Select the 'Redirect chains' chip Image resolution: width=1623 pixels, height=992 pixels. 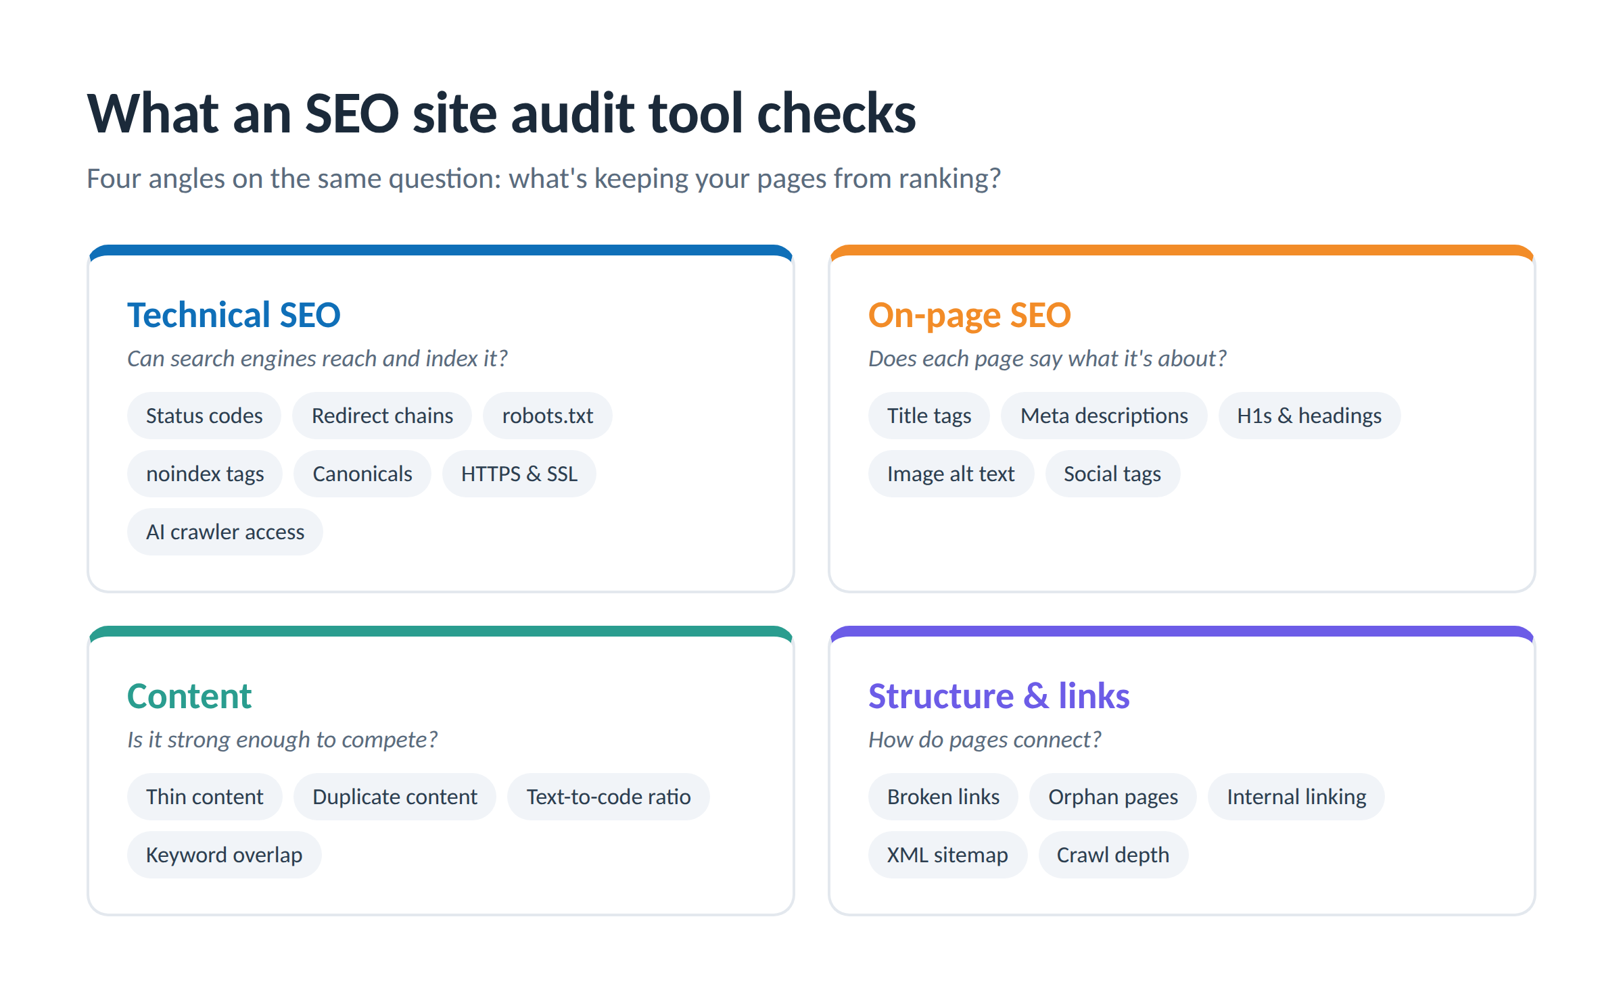(382, 416)
